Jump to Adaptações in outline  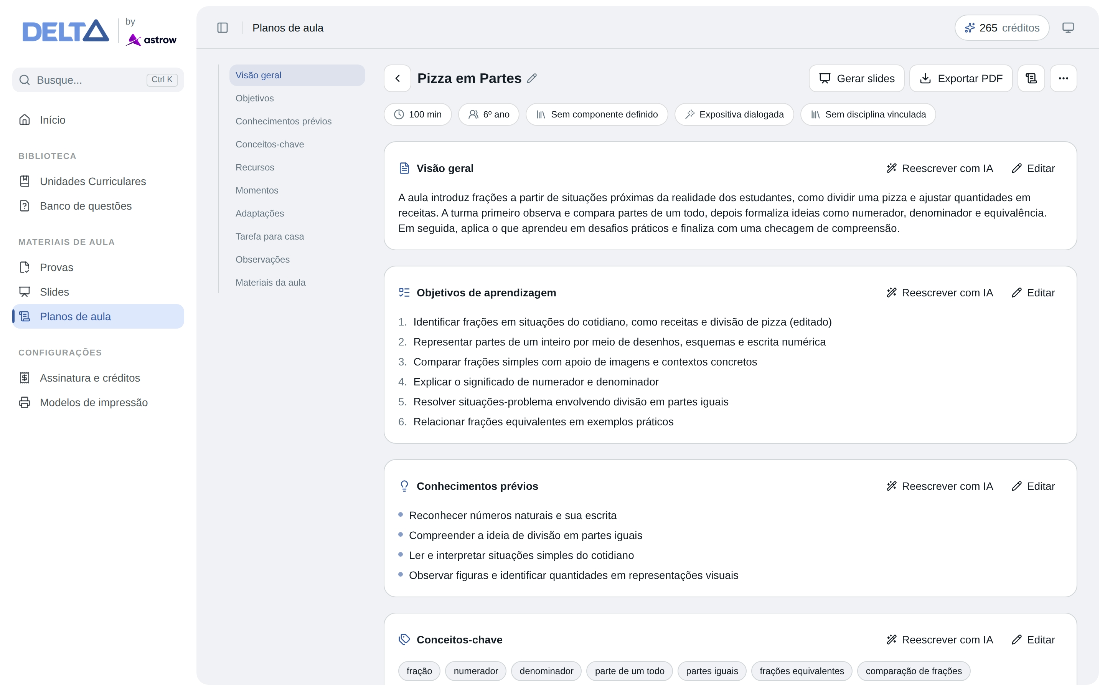(297, 213)
